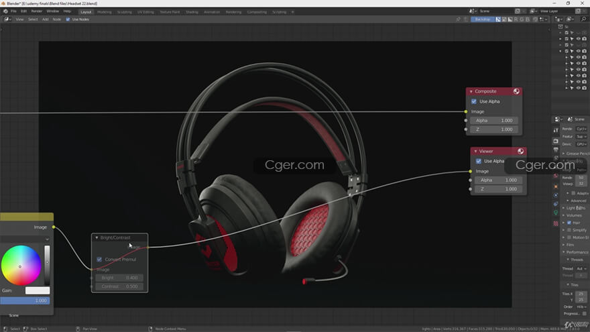Open the File menu
Viewport: 590px width, 332px height.
[x=13, y=11]
